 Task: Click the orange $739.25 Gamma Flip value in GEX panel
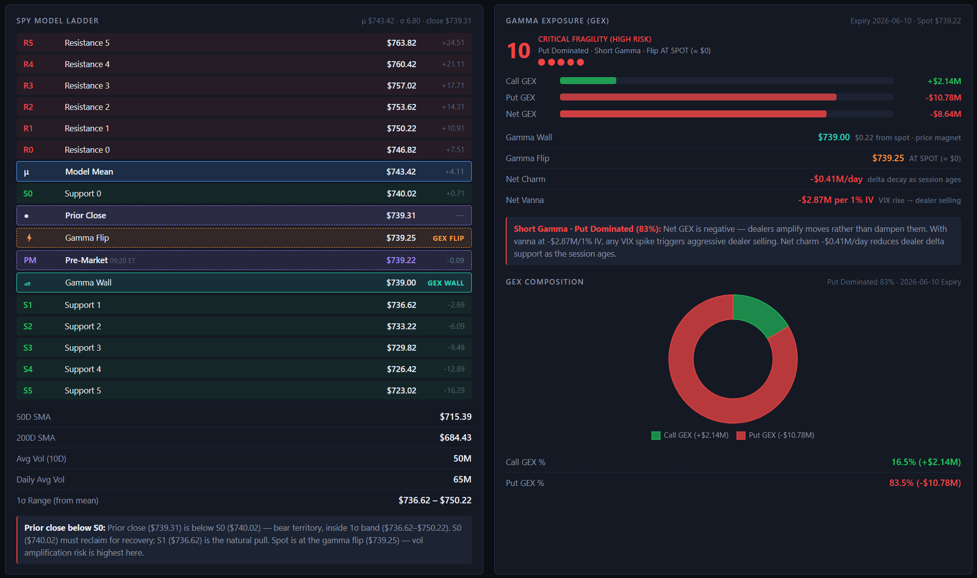tap(888, 158)
